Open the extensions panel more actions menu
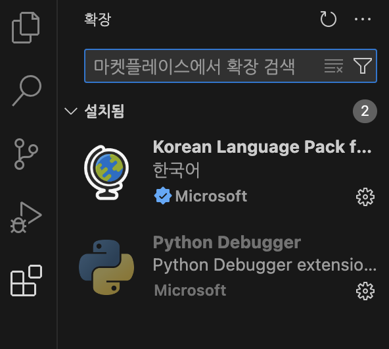This screenshot has height=349, width=389. tap(363, 19)
